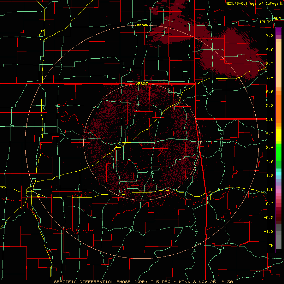Click the DKD product label

(x=277, y=19)
